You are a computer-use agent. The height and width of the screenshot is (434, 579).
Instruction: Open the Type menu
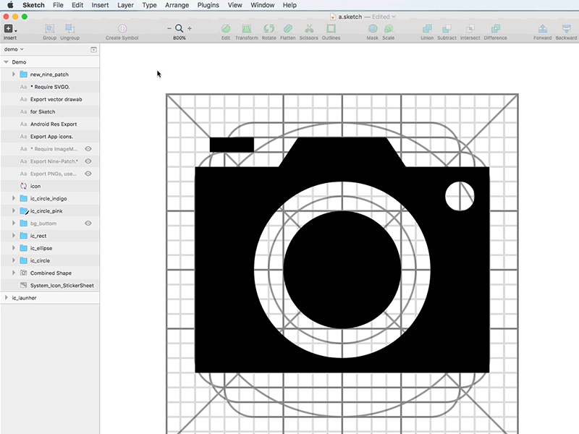coord(149,5)
